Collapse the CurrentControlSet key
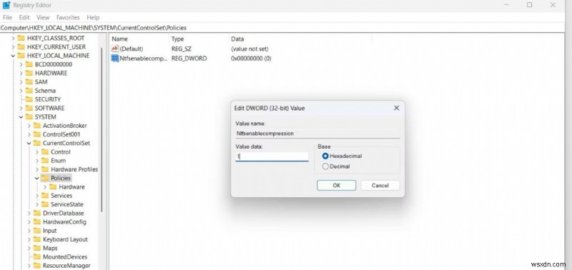 click(29, 143)
